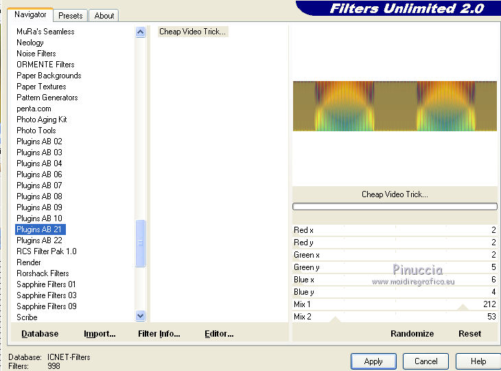
Task: Open Help for Filters Unlimited
Action: tap(478, 361)
